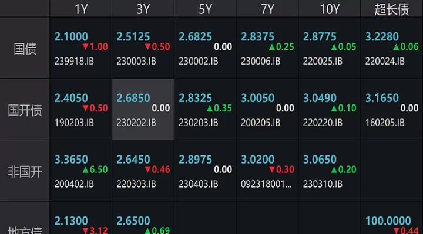Click the red down change 1.00
This screenshot has width=423, height=234.
click(95, 47)
